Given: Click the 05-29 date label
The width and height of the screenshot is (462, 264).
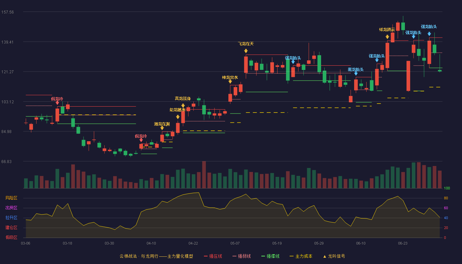Looking at the screenshot, I should click(x=319, y=243).
